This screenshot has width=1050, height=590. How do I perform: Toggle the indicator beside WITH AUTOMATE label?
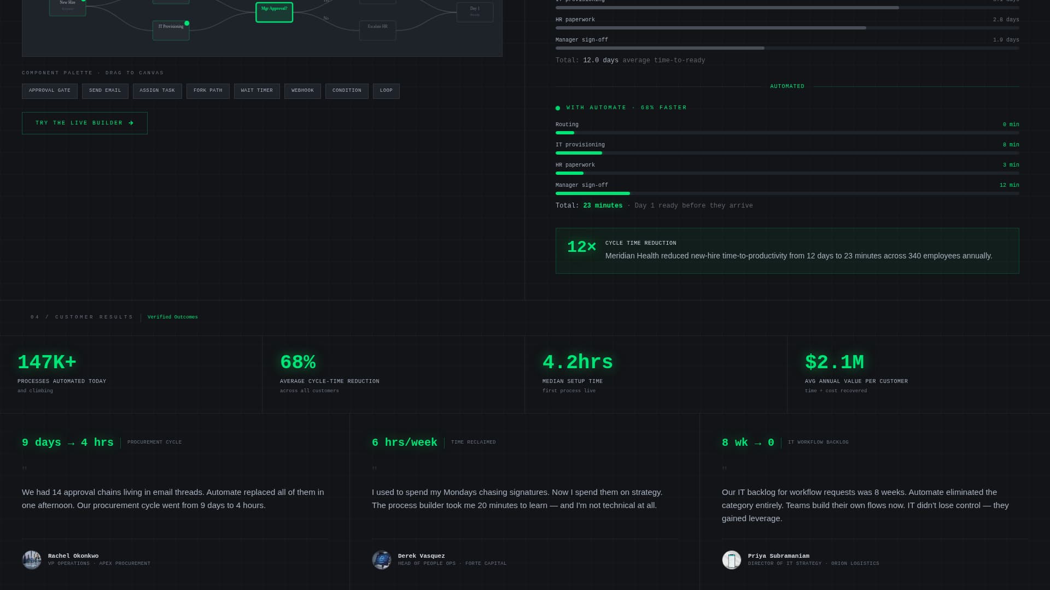[x=558, y=108]
